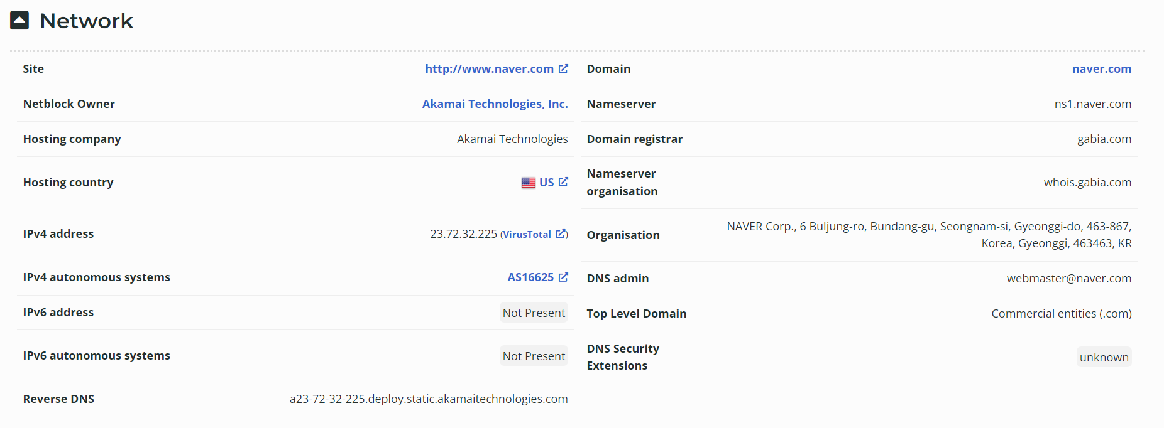Screen dimensions: 1164x428
Task: Click the Top Level Domain label
Action: (x=636, y=314)
